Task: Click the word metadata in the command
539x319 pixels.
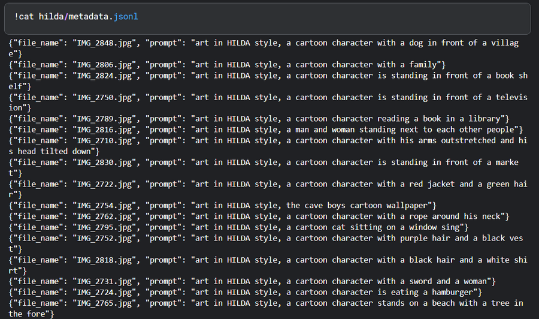Action: coord(93,16)
